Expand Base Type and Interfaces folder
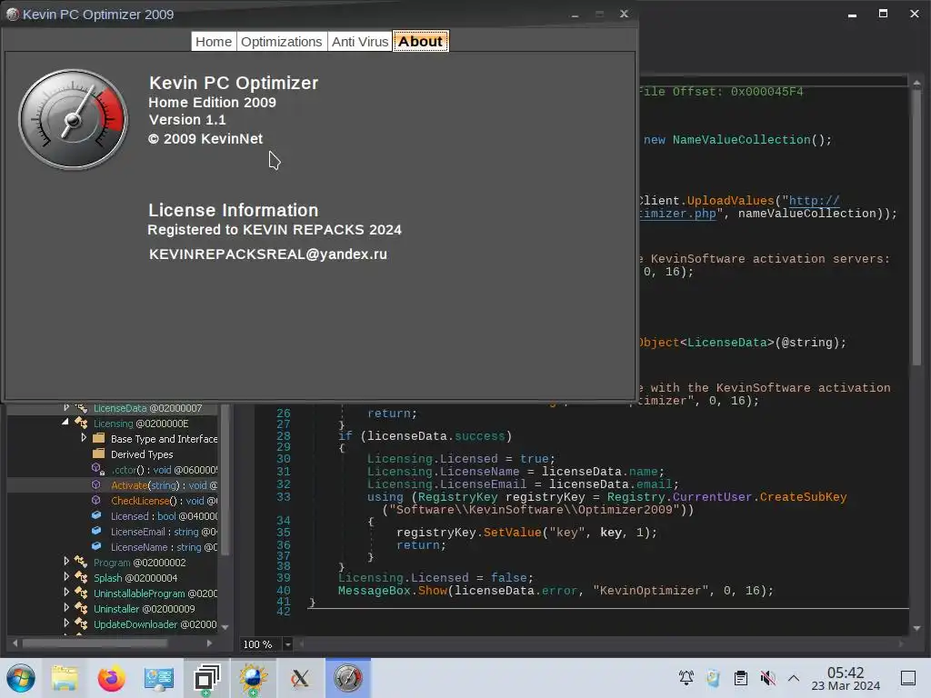 (84, 438)
